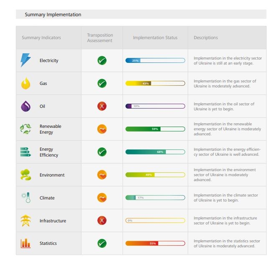Click the red X status for Oil
This screenshot has height=259, width=274.
click(102, 106)
